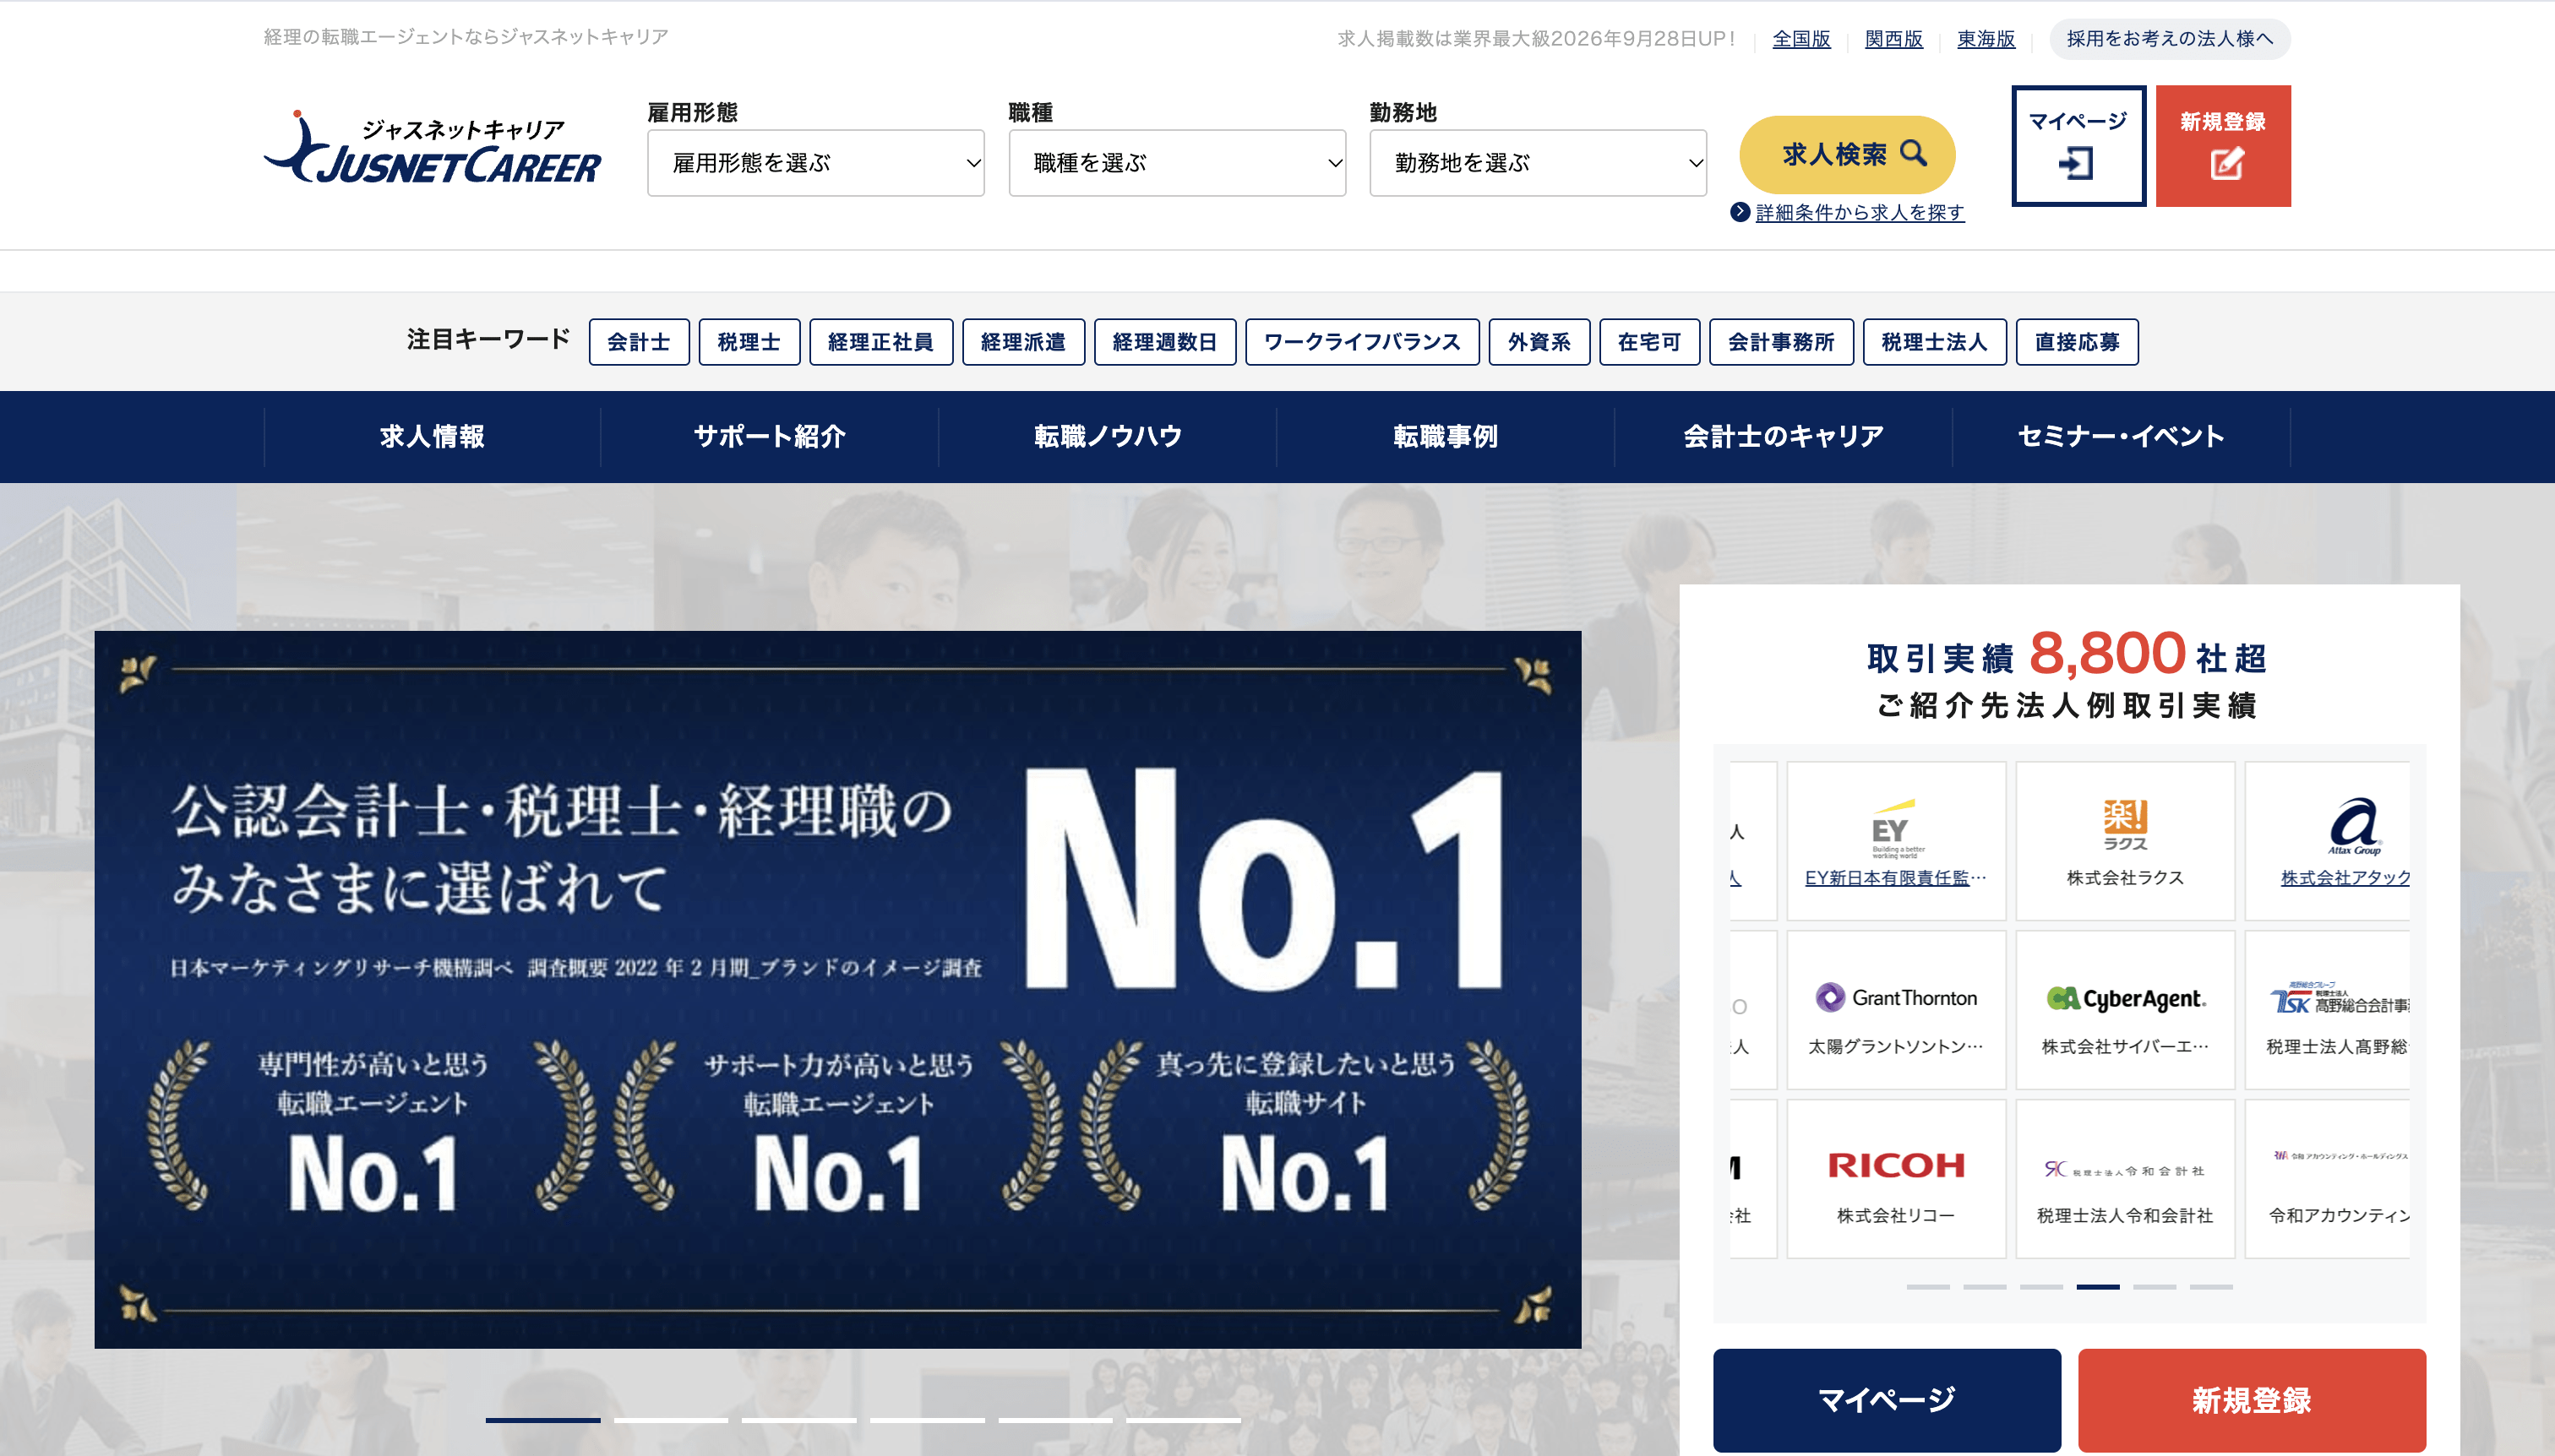Image resolution: width=2555 pixels, height=1456 pixels.
Task: Click the TSK 高野総合会計 logo
Action: (x=2339, y=999)
